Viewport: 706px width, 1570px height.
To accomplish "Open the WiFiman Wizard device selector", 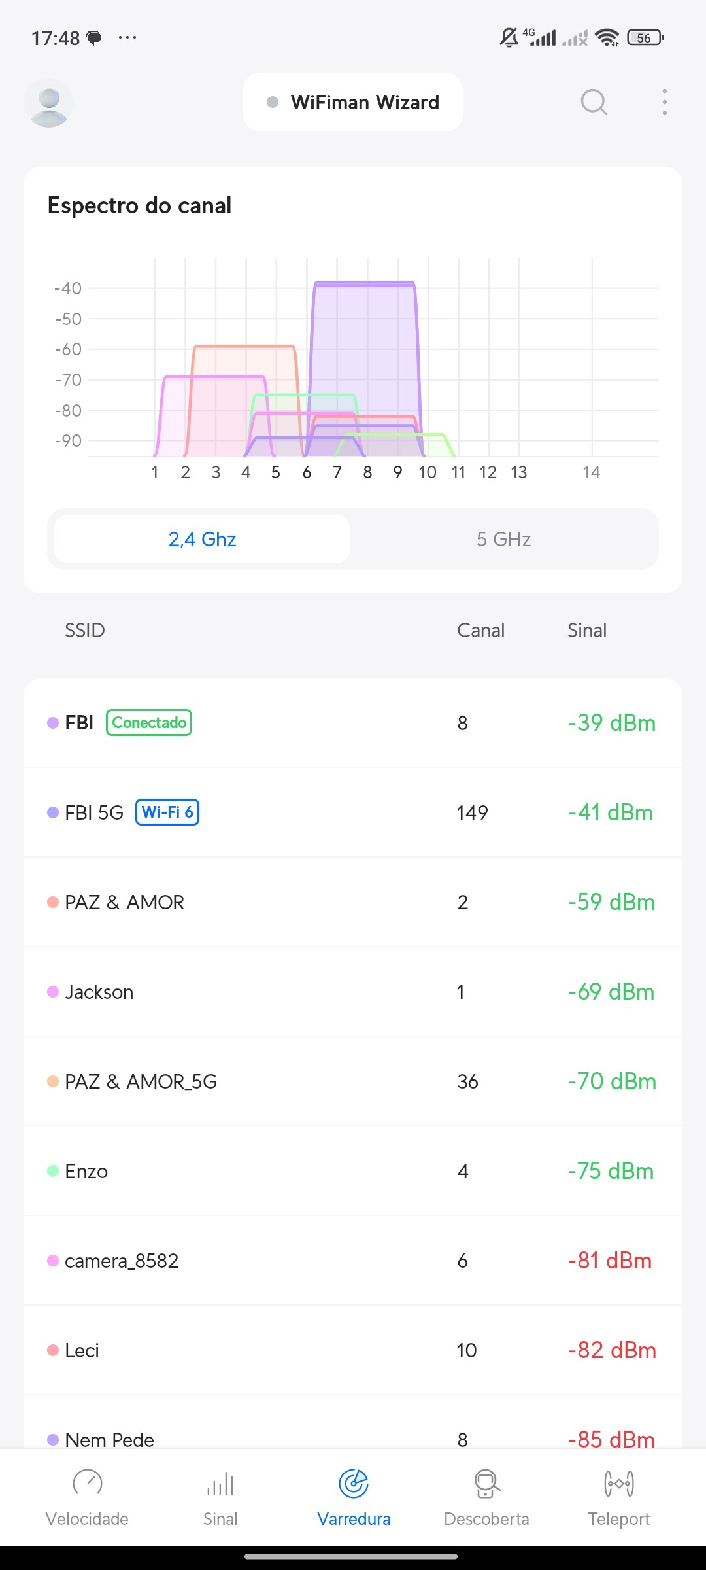I will click(353, 103).
